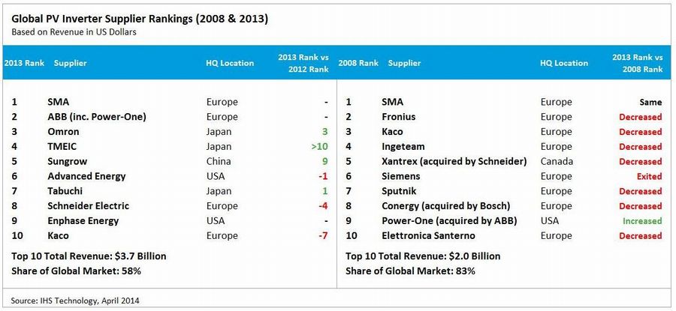
Task: Click the 'Advanced Energy' supplier name
Action: click(86, 176)
